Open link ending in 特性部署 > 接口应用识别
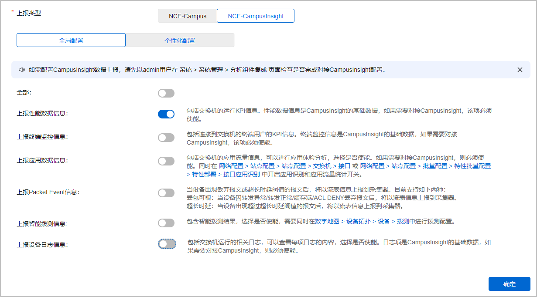This screenshot has width=537, height=297. coord(339,170)
